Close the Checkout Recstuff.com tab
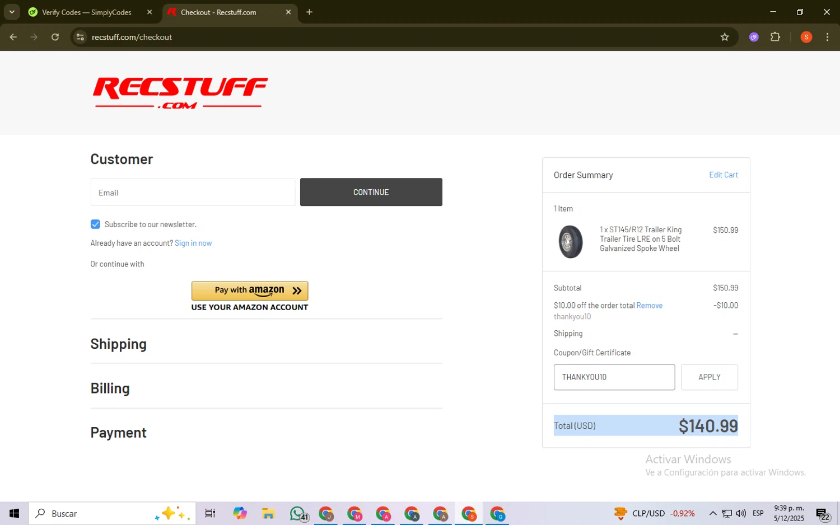Screen dimensions: 840x525 point(288,12)
